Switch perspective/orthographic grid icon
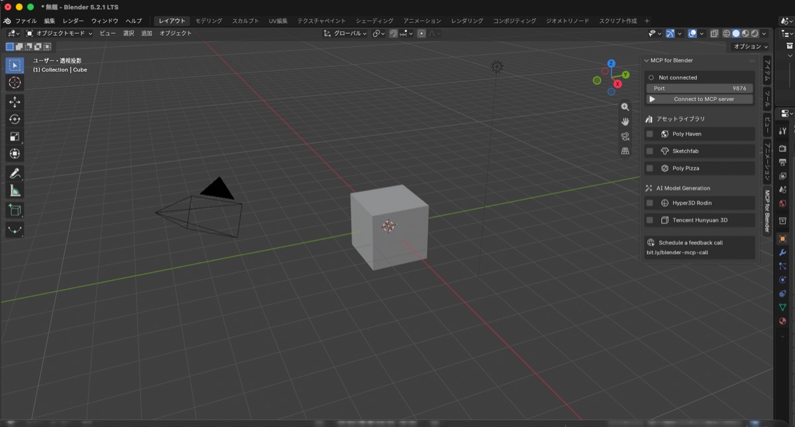This screenshot has width=795, height=427. 625,151
